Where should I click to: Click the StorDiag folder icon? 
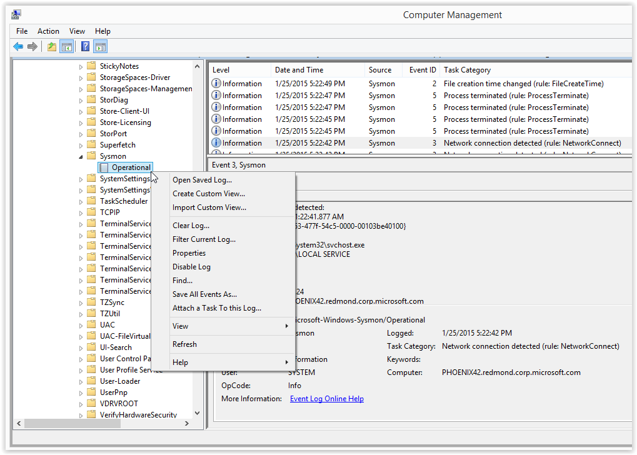click(x=91, y=99)
